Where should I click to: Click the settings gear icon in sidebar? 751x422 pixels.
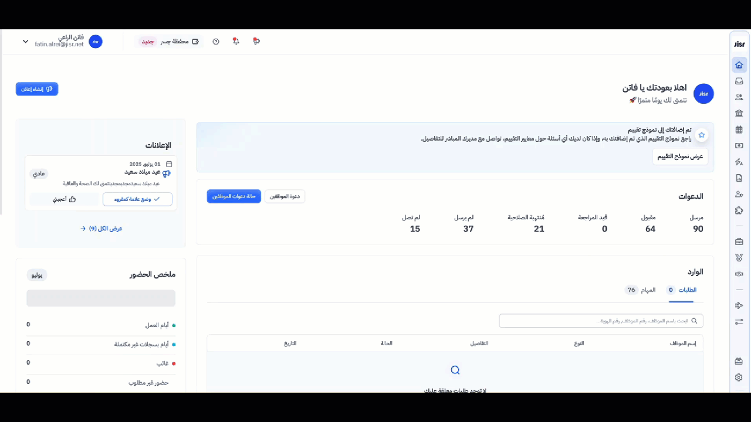(739, 377)
